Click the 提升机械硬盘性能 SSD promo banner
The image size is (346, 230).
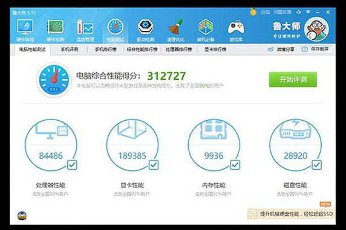tap(291, 214)
